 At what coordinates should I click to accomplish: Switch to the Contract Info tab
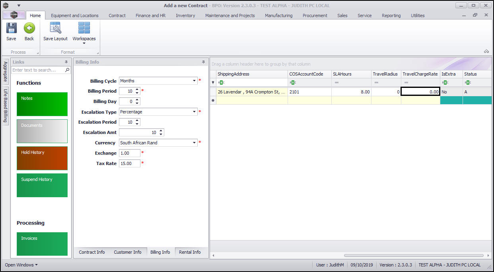(x=92, y=252)
